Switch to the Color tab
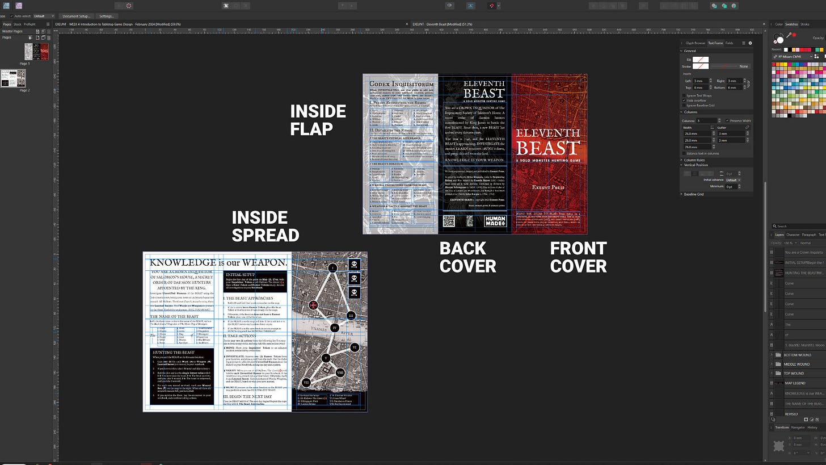The image size is (826, 465). 779,24
